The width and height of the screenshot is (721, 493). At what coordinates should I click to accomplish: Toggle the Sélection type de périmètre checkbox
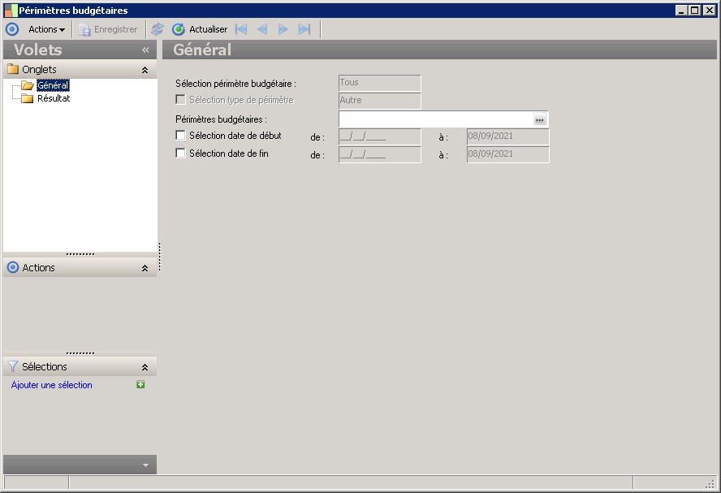coord(181,99)
